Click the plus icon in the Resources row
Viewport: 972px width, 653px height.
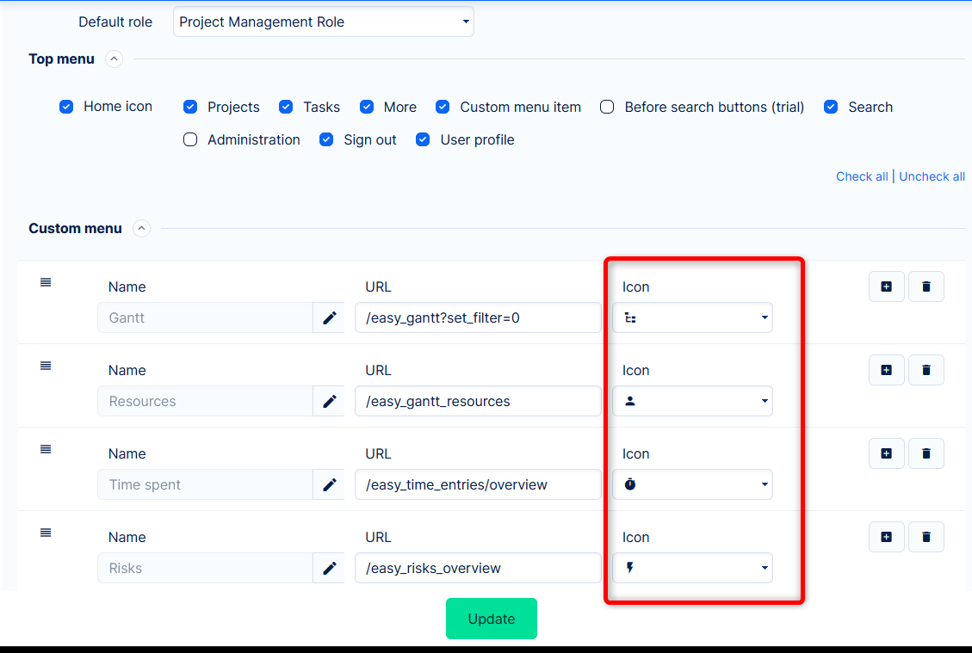(887, 370)
